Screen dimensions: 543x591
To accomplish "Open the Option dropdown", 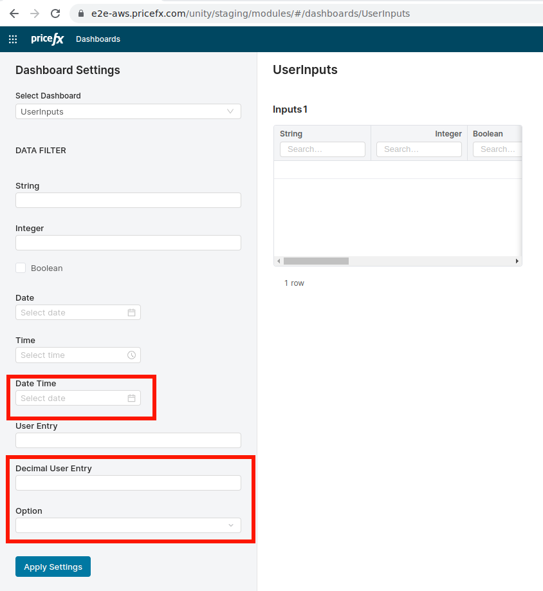I will pyautogui.click(x=230, y=525).
